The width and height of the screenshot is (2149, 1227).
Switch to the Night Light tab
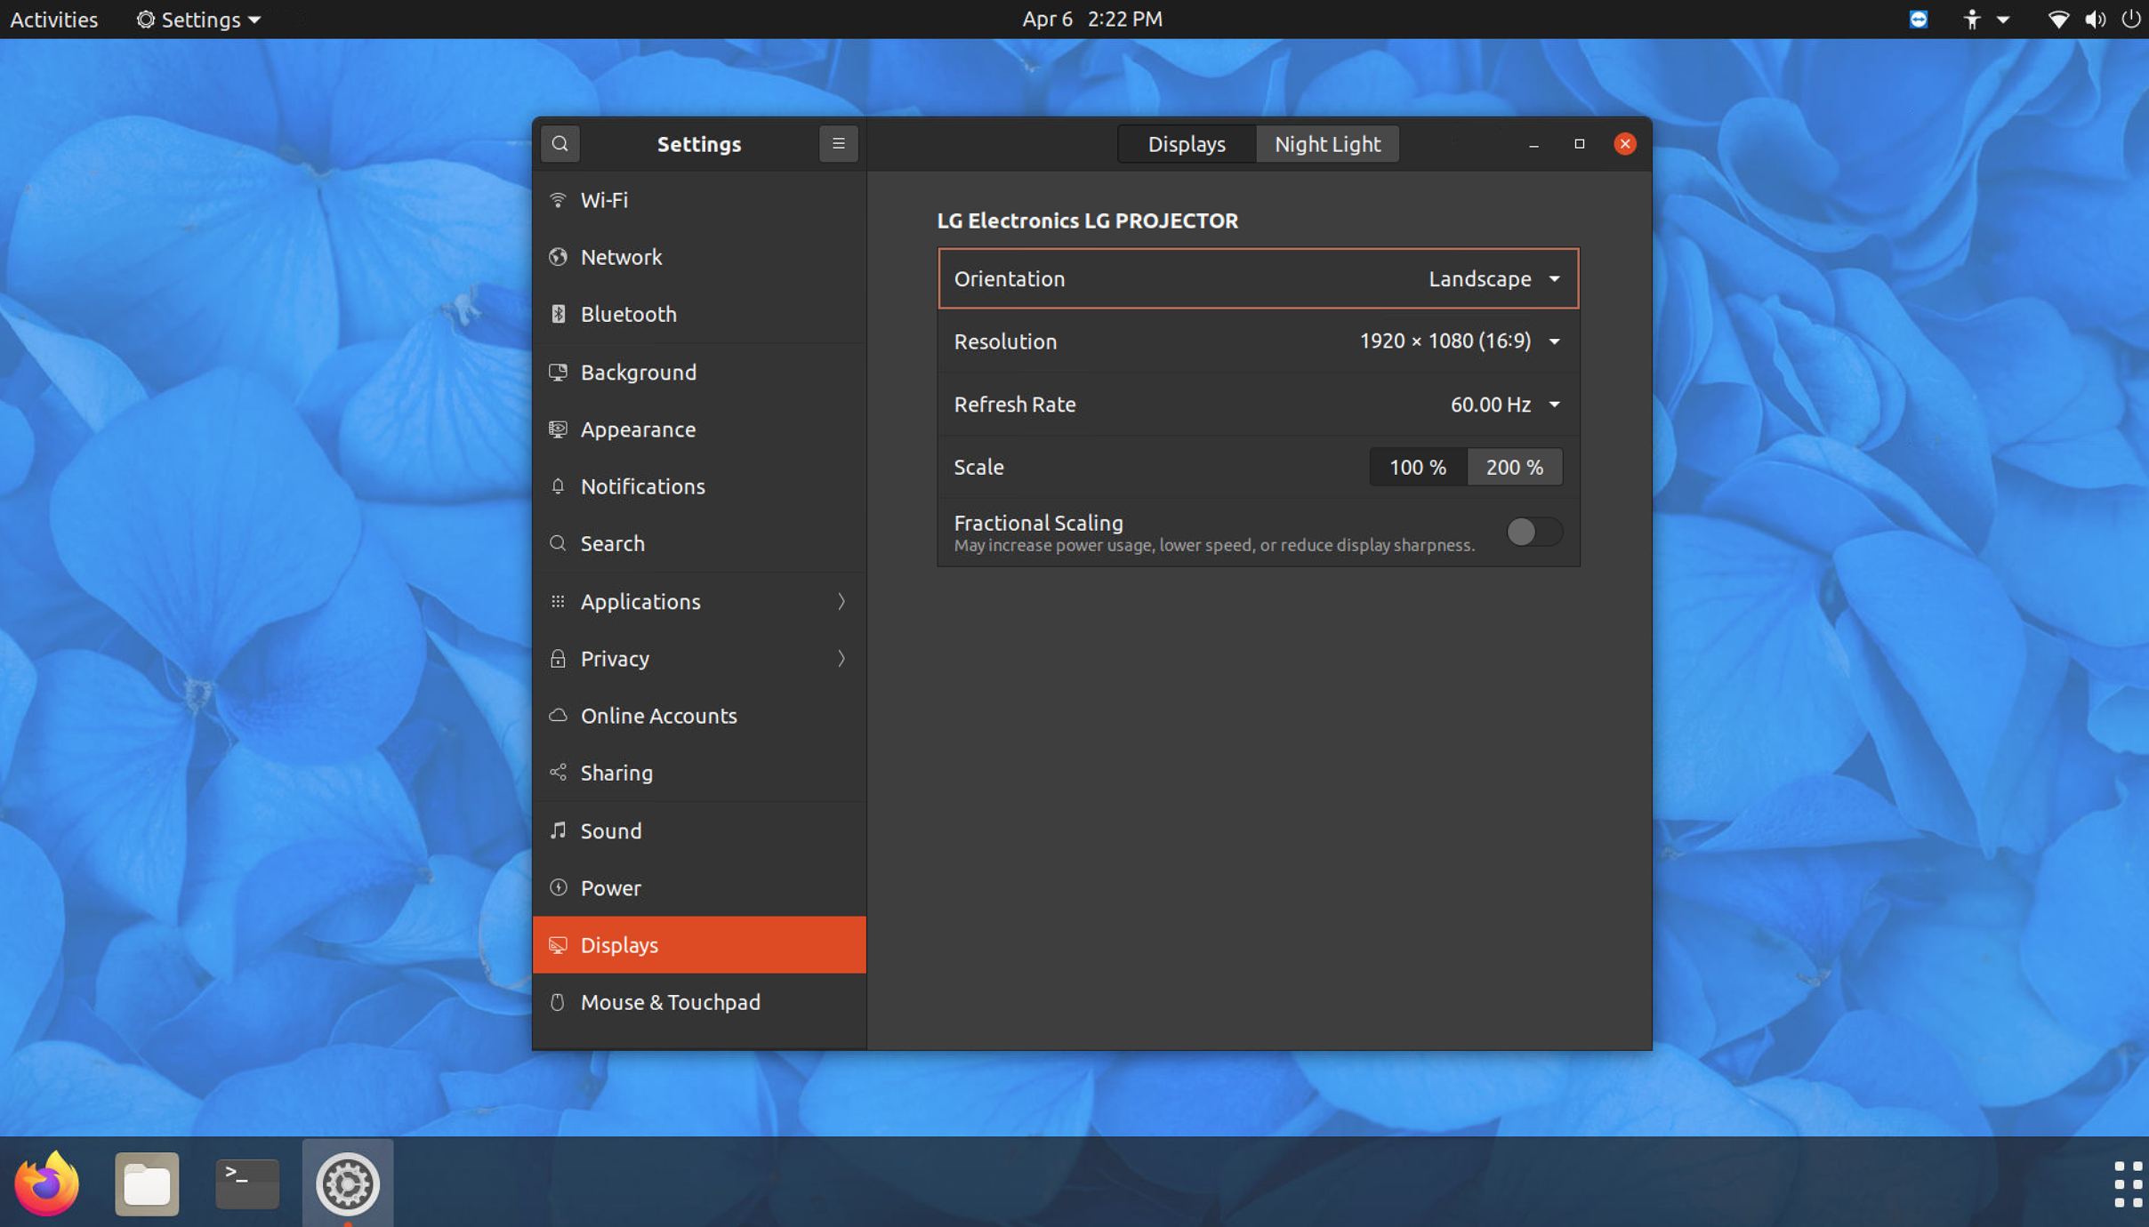(x=1326, y=144)
